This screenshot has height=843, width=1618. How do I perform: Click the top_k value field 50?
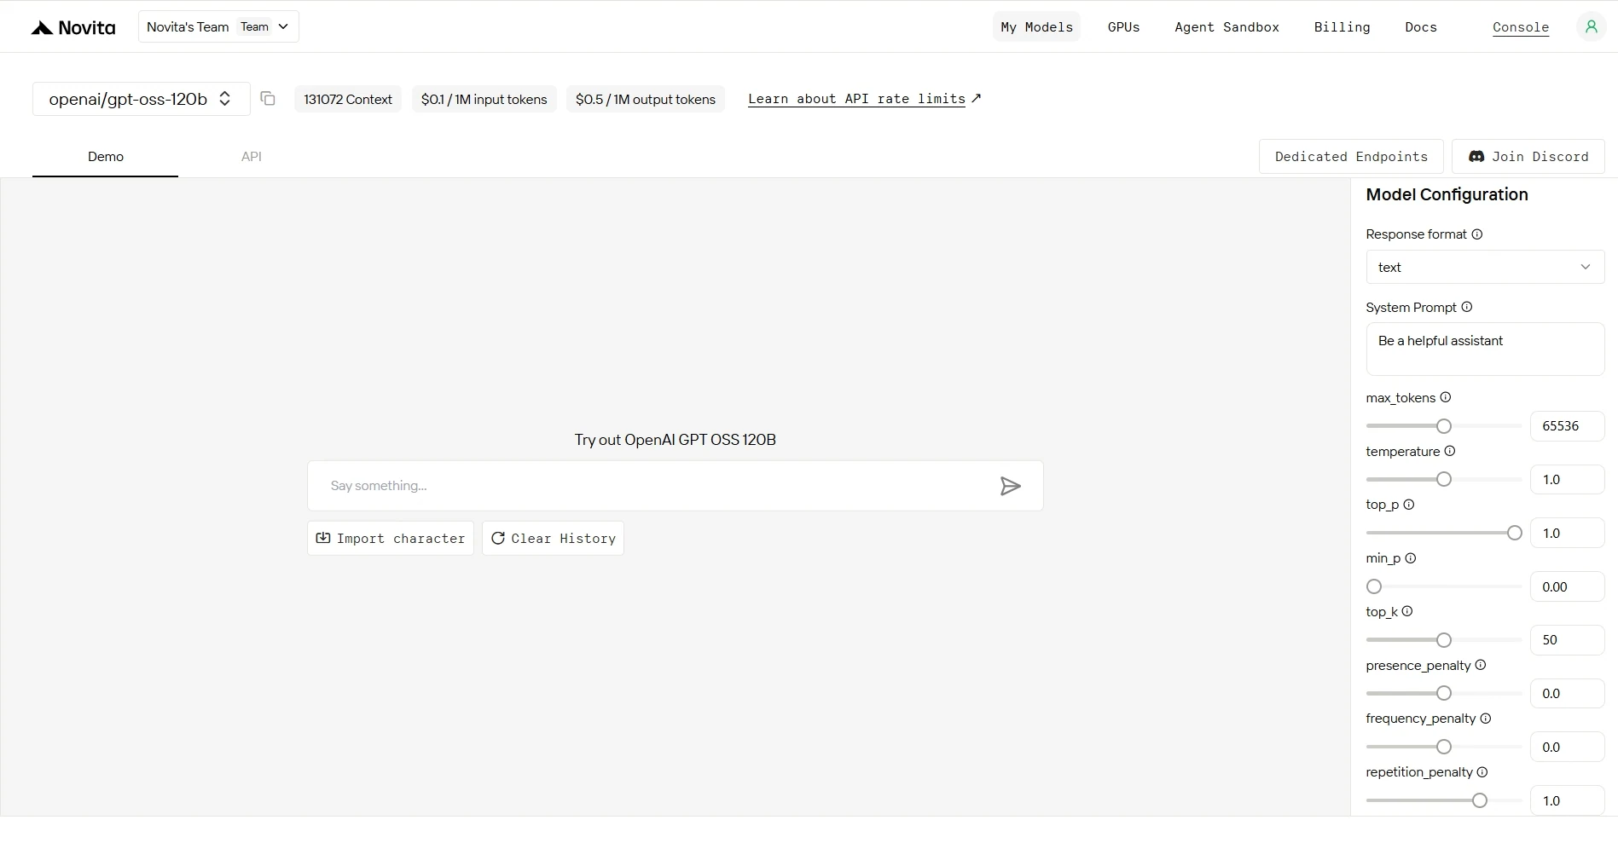[1568, 640]
